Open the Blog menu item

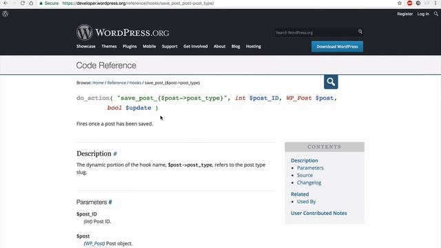(x=236, y=46)
